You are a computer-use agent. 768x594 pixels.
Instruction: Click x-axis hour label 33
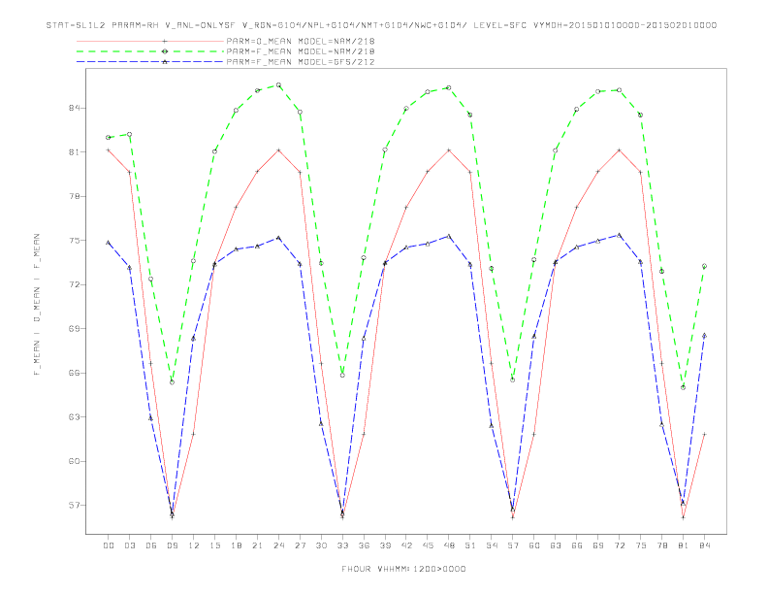342,545
